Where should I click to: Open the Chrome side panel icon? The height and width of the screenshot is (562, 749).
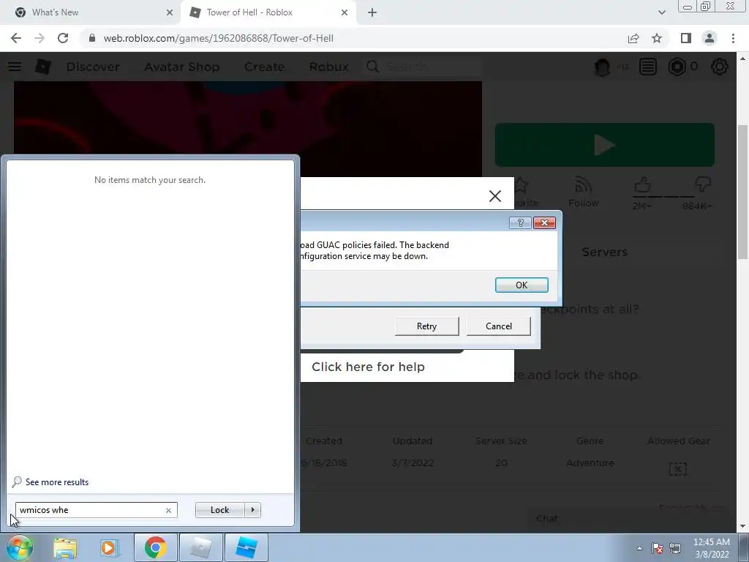click(x=686, y=38)
